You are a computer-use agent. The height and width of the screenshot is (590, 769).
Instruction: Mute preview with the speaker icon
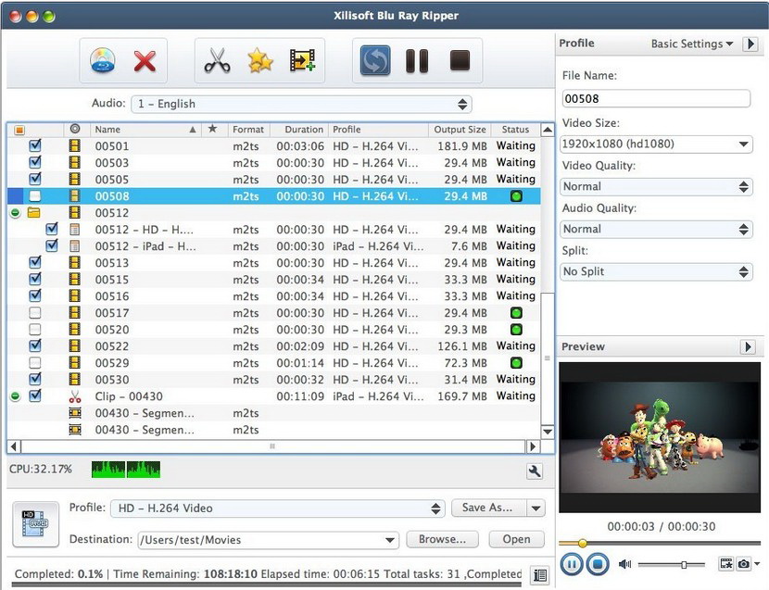624,564
